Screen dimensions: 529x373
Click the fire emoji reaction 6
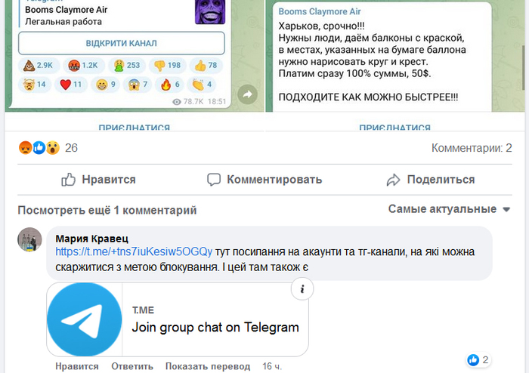click(170, 85)
